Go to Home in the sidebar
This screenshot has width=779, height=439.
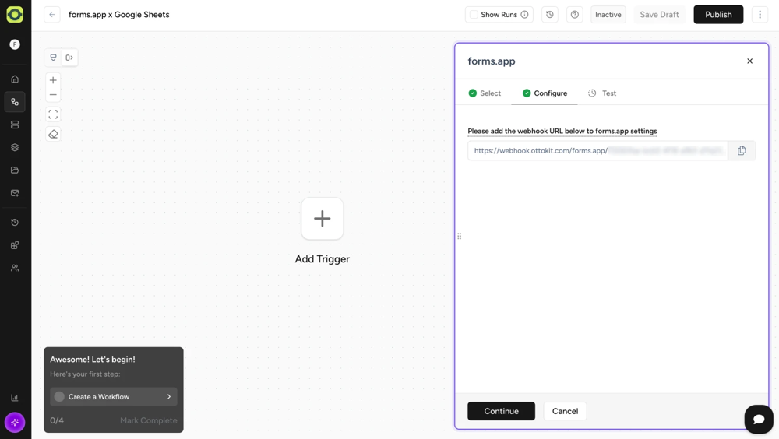click(15, 79)
